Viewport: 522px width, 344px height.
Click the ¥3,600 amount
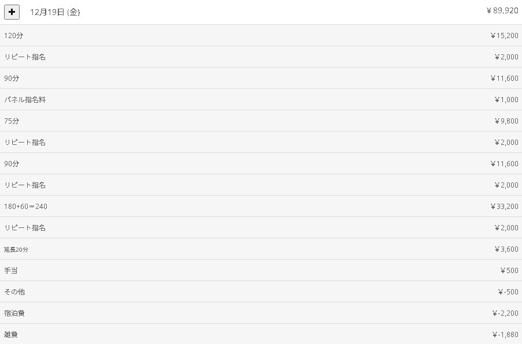[506, 249]
